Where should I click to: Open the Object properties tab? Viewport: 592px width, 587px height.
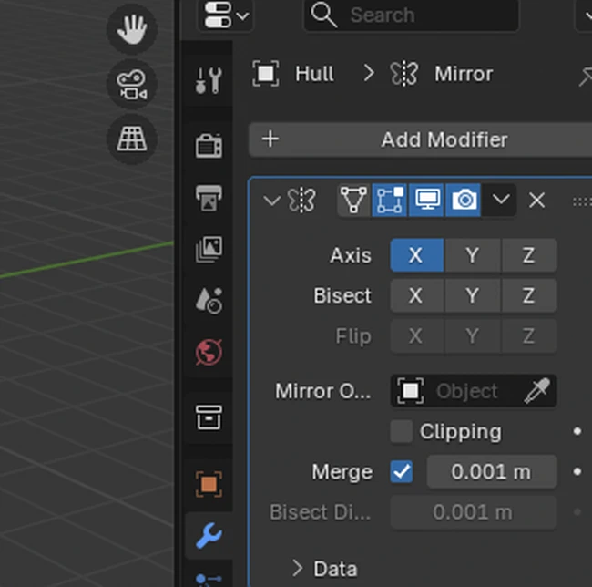pos(209,484)
